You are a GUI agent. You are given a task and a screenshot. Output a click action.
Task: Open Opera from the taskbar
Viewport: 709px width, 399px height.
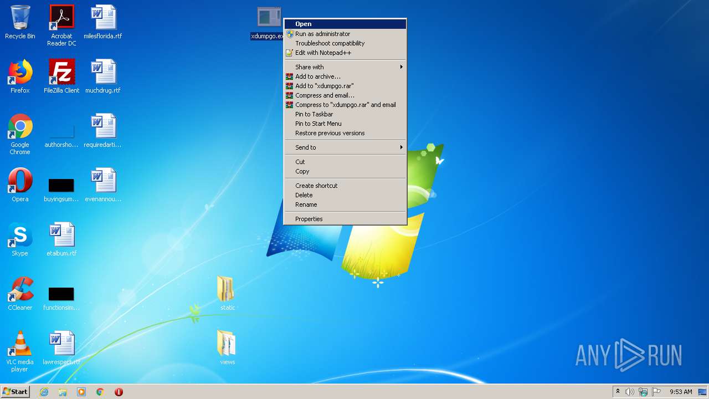119,392
